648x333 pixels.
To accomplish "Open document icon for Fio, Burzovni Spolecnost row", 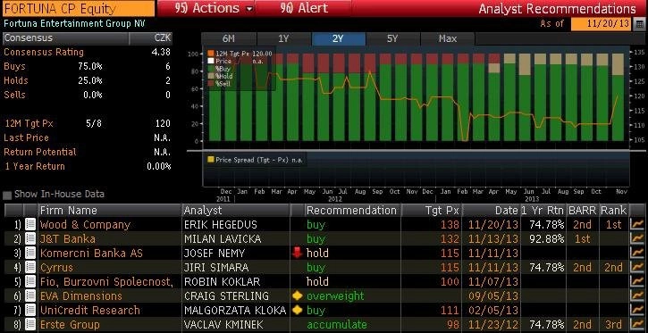I will (30, 281).
